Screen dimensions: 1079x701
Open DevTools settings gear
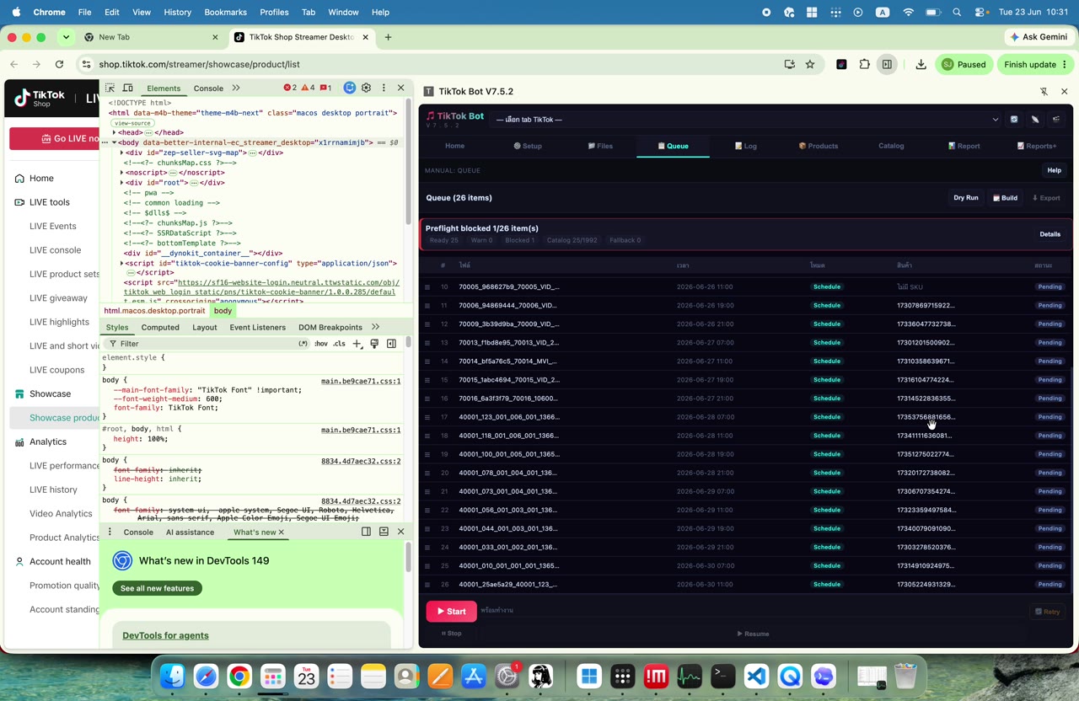click(366, 88)
